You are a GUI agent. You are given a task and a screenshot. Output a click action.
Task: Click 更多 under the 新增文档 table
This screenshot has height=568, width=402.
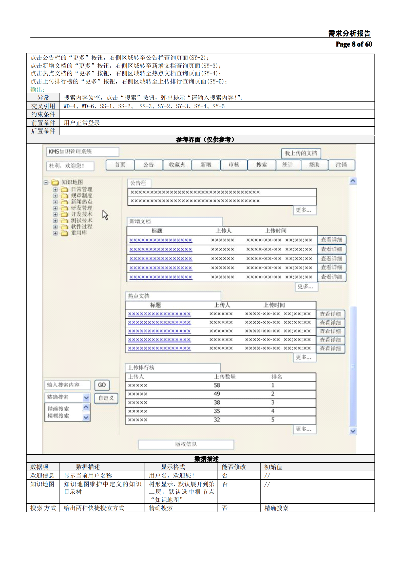point(306,287)
